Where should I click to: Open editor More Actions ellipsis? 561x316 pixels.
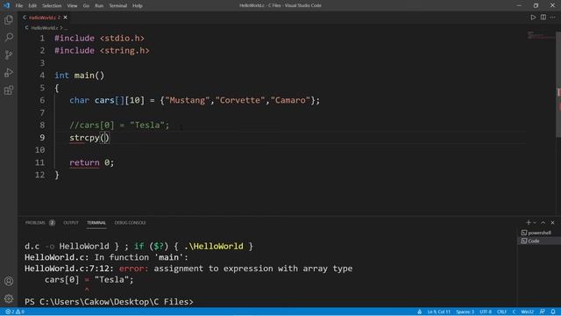(x=553, y=18)
